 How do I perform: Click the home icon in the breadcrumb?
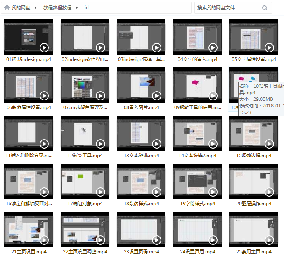7,8
